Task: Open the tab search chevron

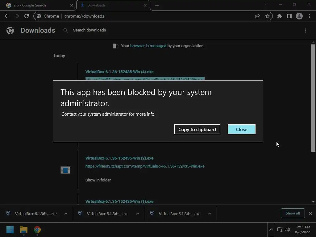Action: click(x=266, y=4)
